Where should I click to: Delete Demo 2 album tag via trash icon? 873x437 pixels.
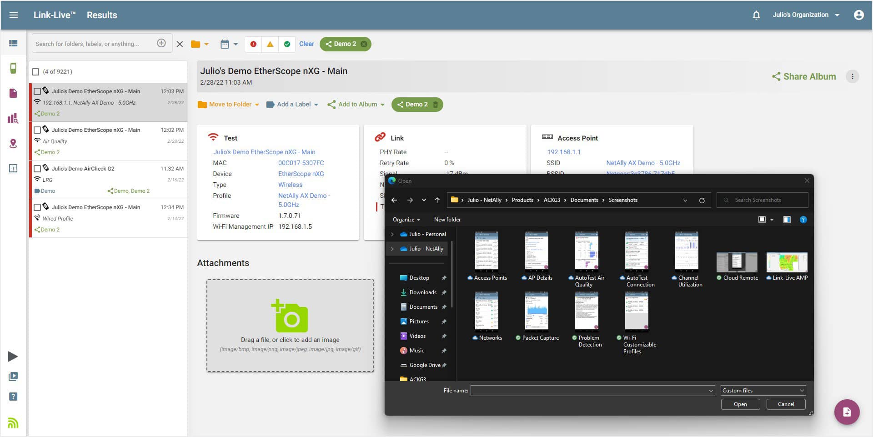click(435, 105)
